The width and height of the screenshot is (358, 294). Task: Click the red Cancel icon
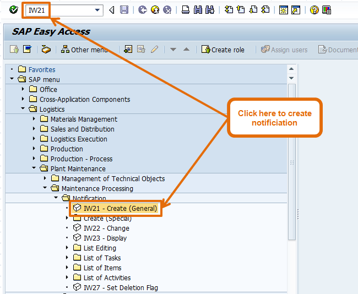click(167, 10)
